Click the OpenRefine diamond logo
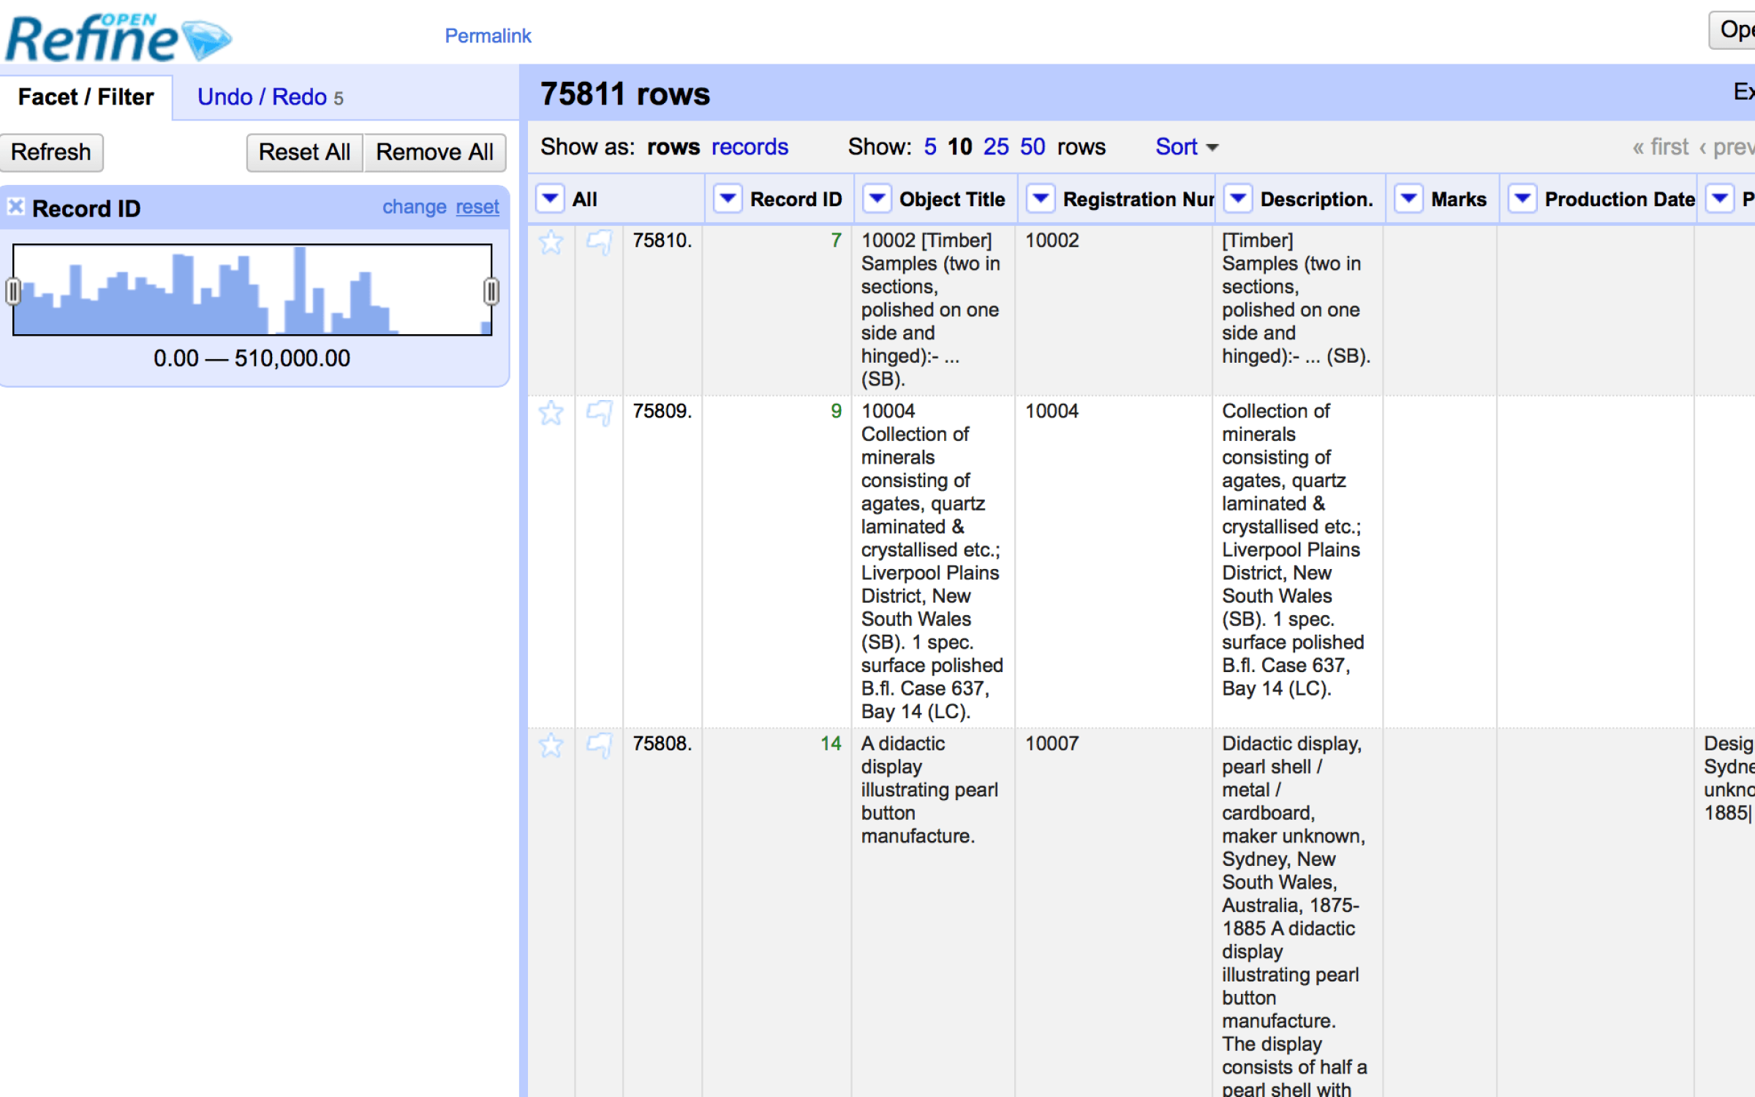Screen dimensions: 1755x1097 click(x=205, y=39)
